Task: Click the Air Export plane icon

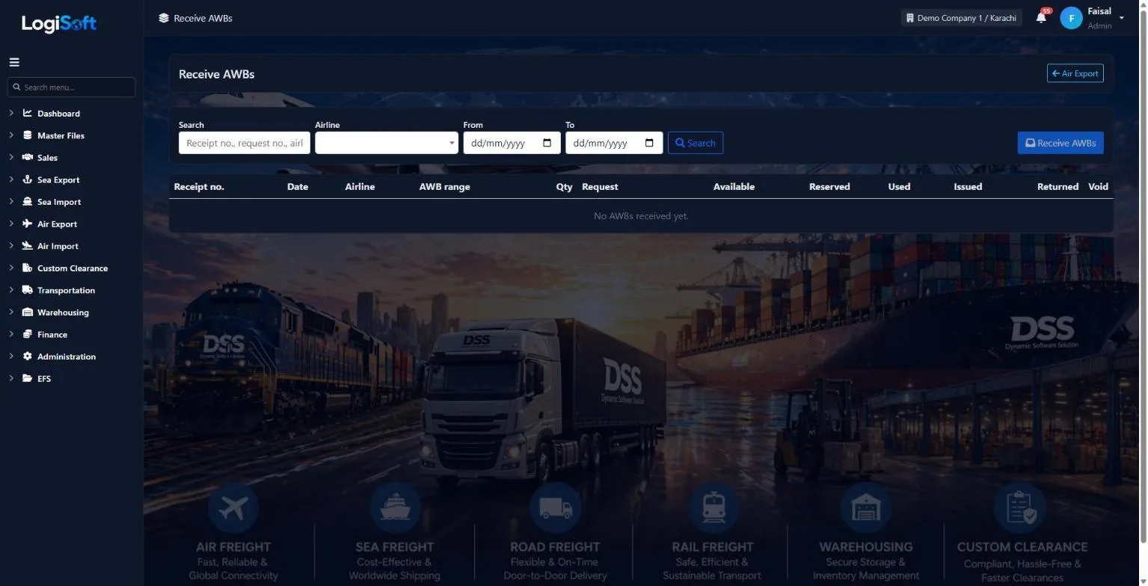Action: (x=28, y=223)
